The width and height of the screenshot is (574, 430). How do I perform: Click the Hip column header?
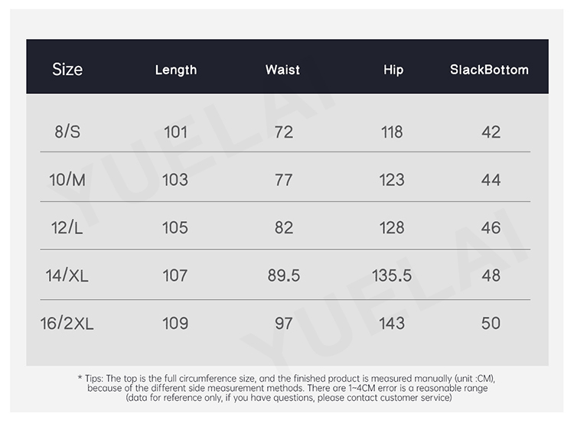tap(393, 70)
